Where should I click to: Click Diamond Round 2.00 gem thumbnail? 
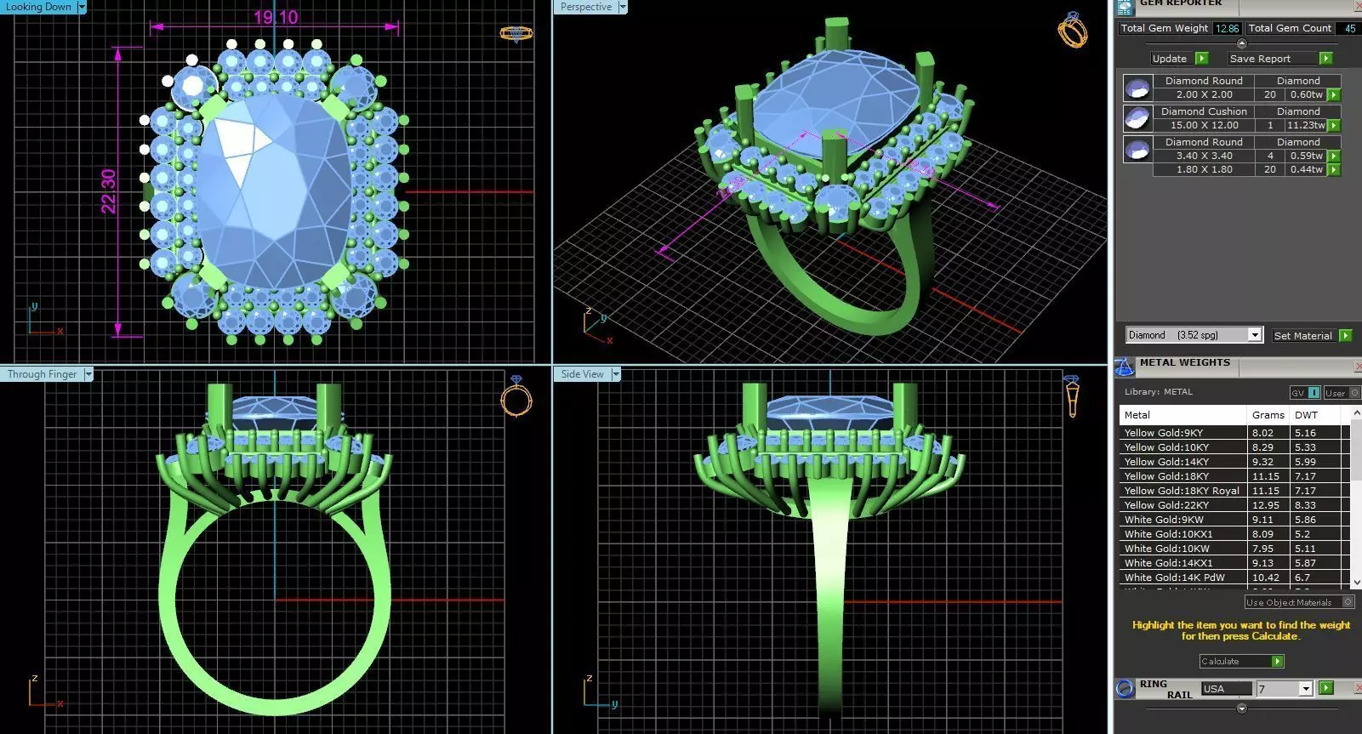tap(1137, 88)
